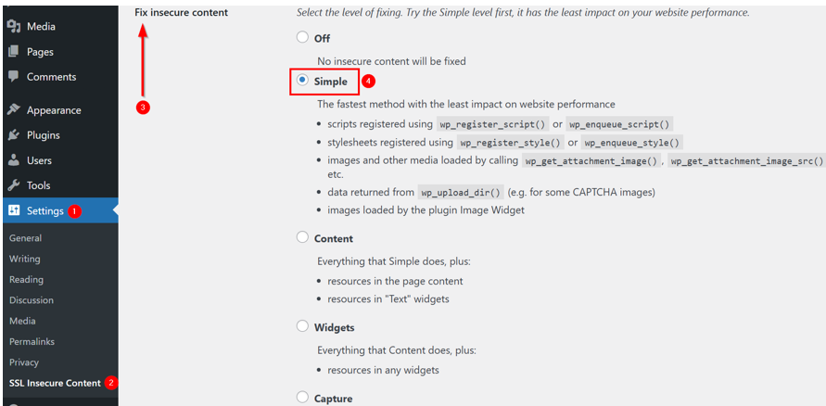Select the Simple radio button

pyautogui.click(x=302, y=81)
